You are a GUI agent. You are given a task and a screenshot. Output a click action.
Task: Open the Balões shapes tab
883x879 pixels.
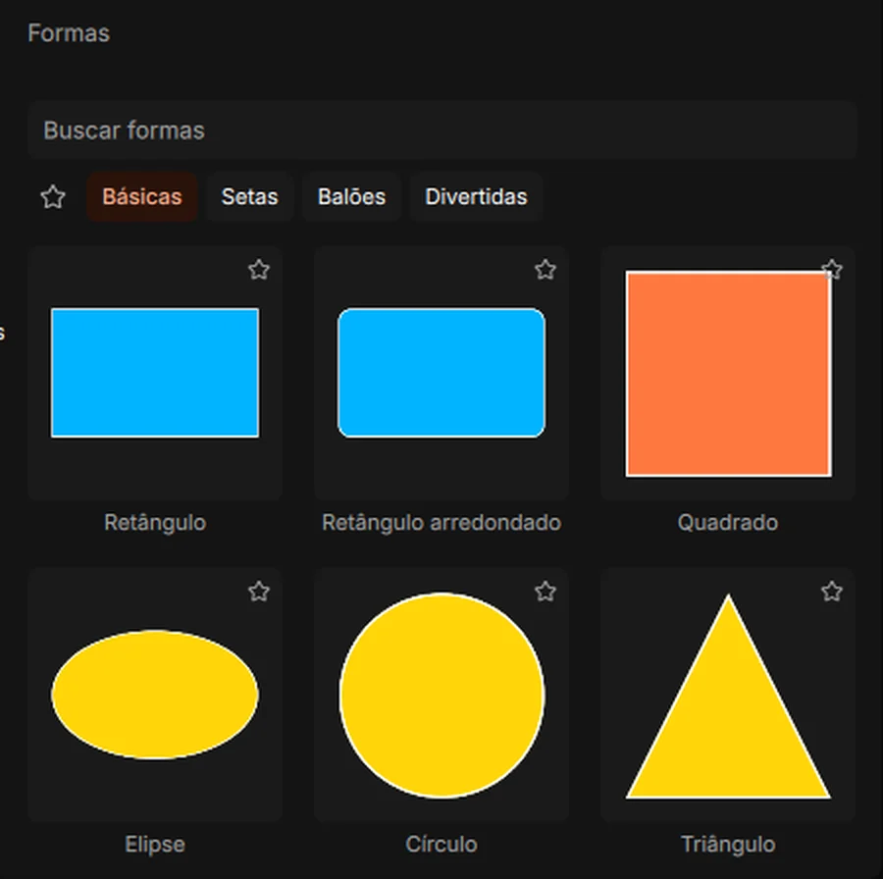coord(351,197)
